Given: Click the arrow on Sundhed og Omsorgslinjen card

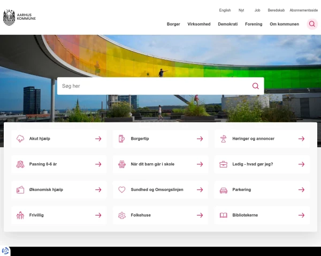Looking at the screenshot, I should 200,190.
